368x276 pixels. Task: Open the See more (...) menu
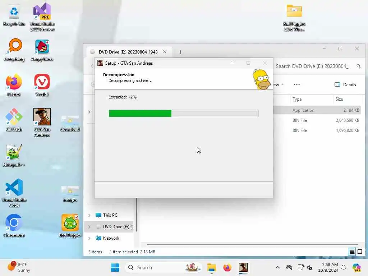click(x=296, y=85)
